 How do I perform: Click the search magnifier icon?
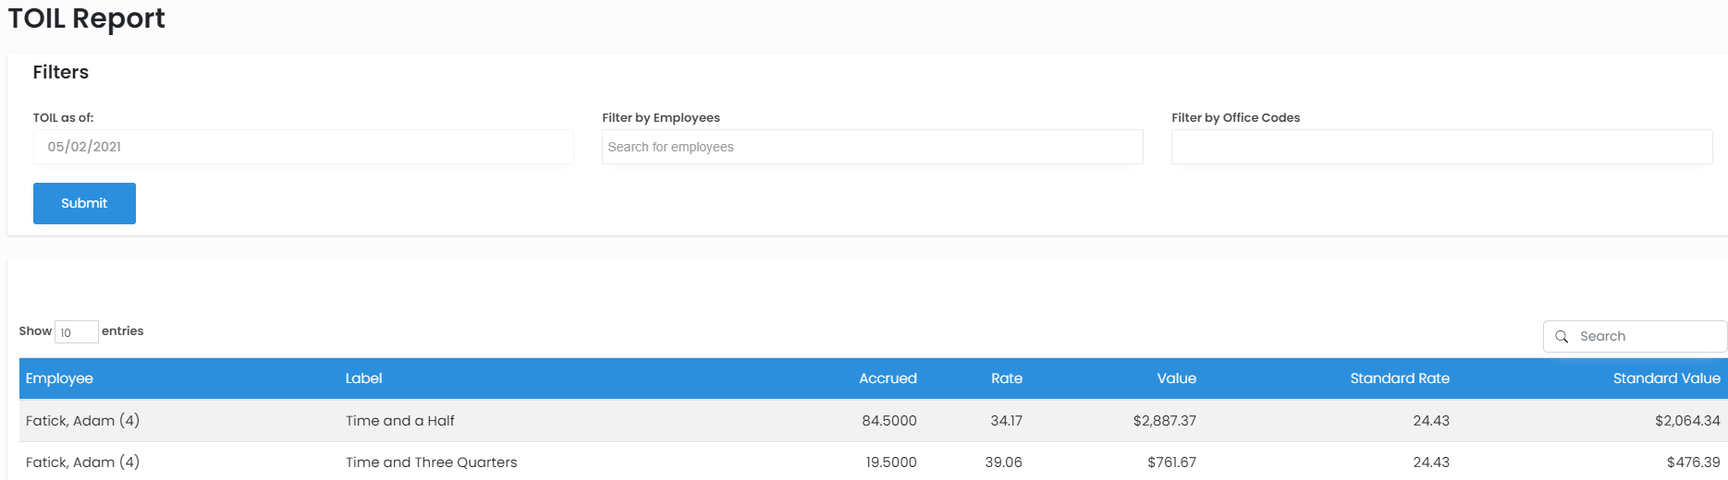pyautogui.click(x=1562, y=337)
